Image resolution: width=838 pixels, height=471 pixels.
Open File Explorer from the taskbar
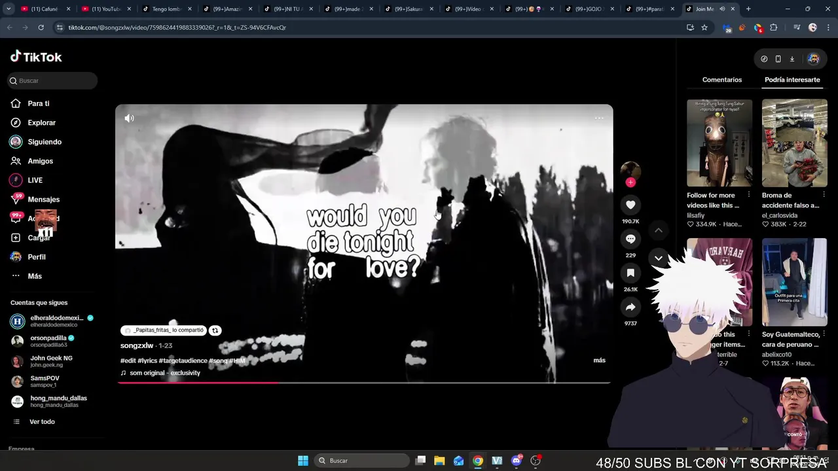point(439,461)
